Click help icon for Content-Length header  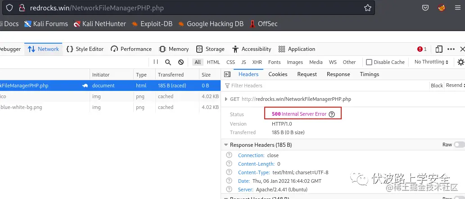point(229,164)
